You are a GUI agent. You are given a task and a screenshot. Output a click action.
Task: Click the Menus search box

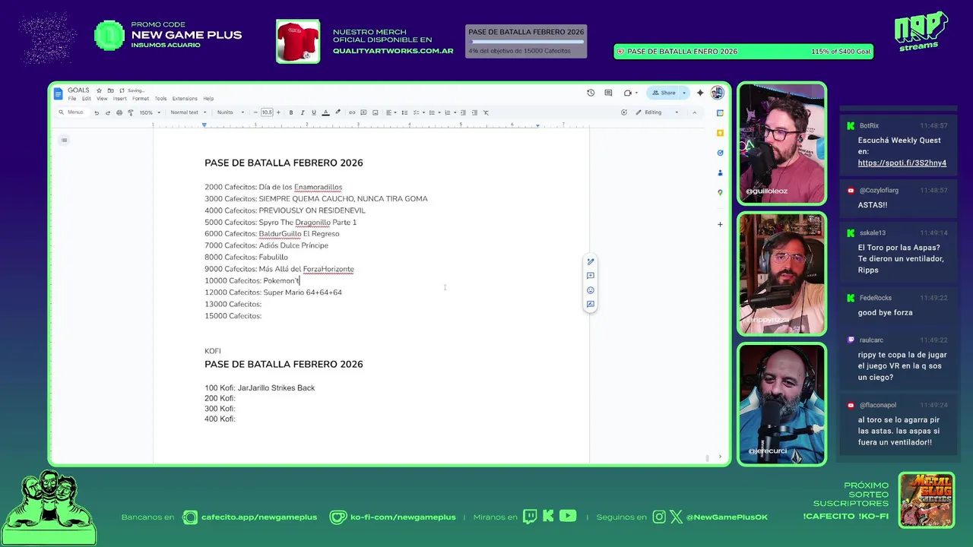coord(73,112)
